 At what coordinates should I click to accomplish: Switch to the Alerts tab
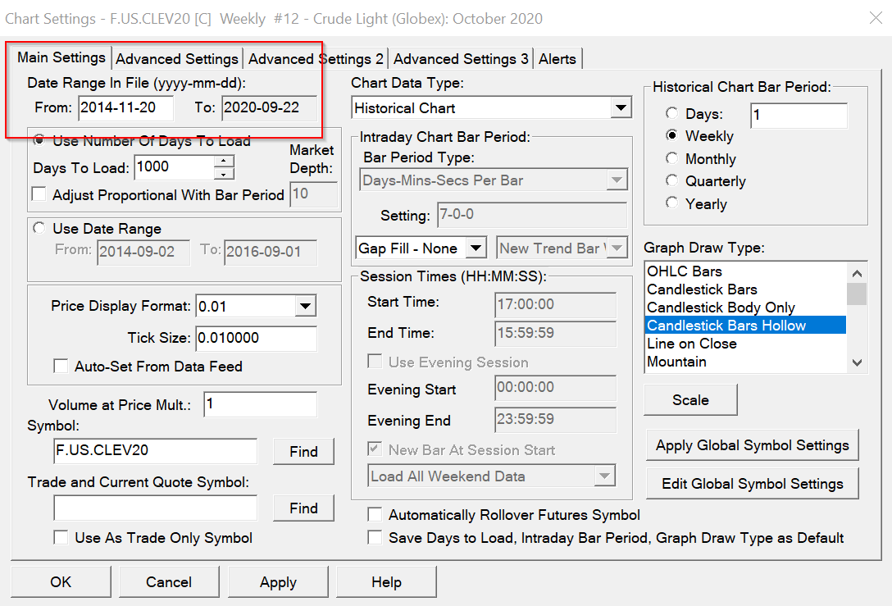point(557,58)
